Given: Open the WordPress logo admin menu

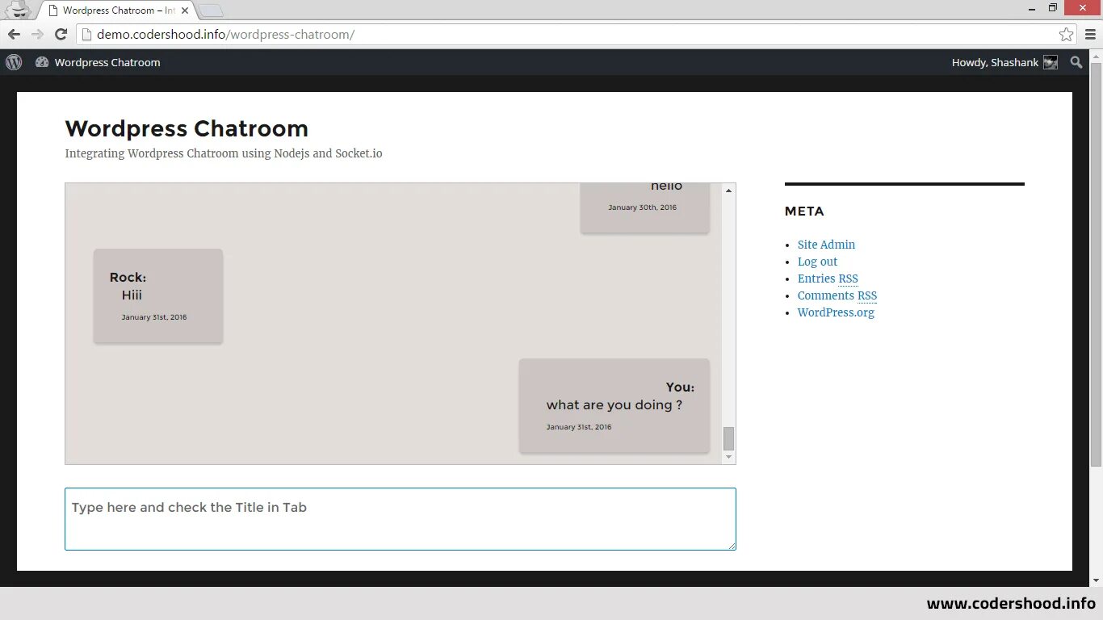Looking at the screenshot, I should 14,62.
